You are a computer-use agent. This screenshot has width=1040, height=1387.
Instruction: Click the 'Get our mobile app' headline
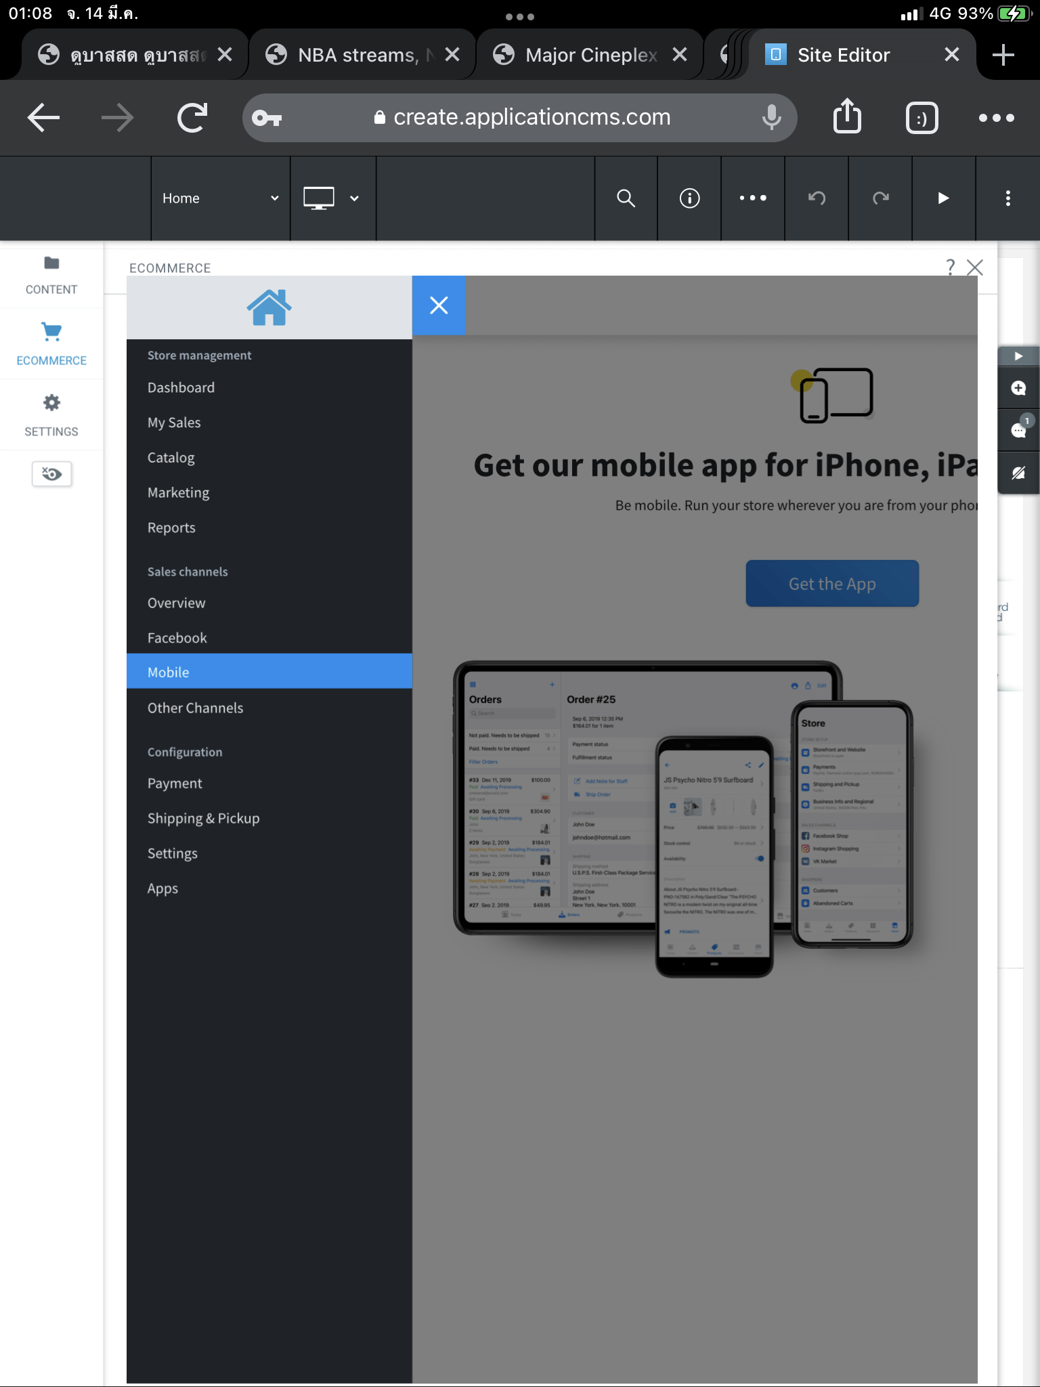pyautogui.click(x=725, y=466)
